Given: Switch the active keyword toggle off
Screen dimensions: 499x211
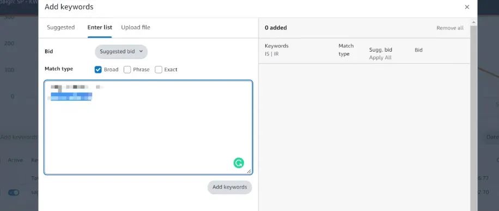Looking at the screenshot, I should [14, 193].
